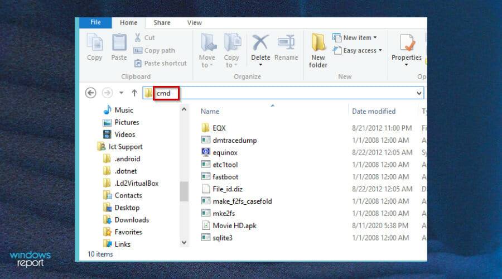Viewport: 502px width, 279px height.
Task: Select the File_id.diz file
Action: tap(222, 189)
